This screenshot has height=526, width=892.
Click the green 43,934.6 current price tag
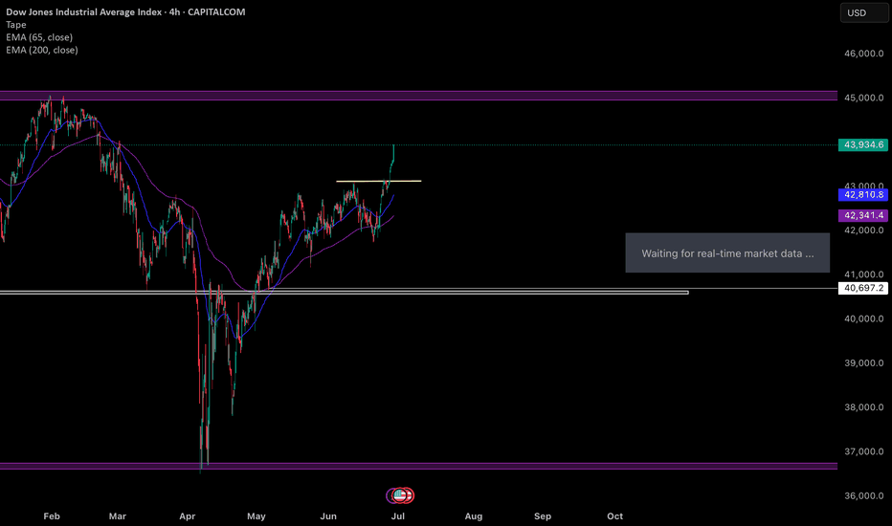[863, 145]
